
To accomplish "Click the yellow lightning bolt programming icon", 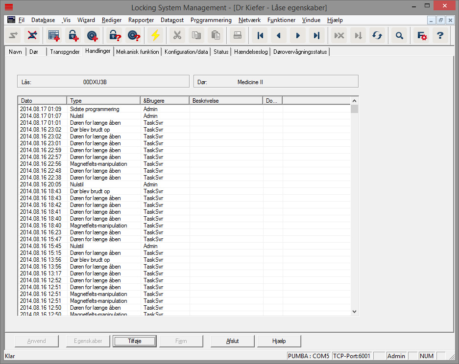I will tap(155, 35).
